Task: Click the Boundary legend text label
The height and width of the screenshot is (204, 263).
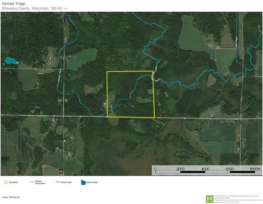Action: 13,182
